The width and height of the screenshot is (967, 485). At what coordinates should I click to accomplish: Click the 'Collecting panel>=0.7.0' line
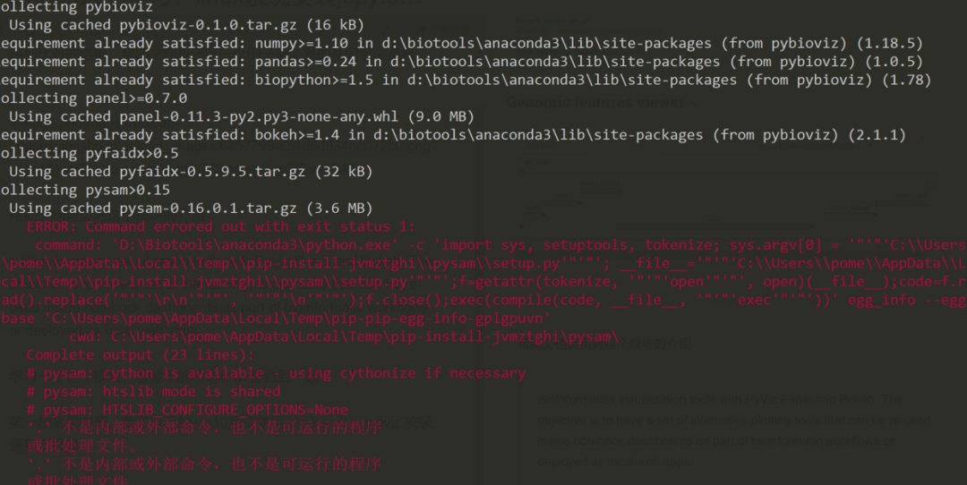[x=94, y=98]
